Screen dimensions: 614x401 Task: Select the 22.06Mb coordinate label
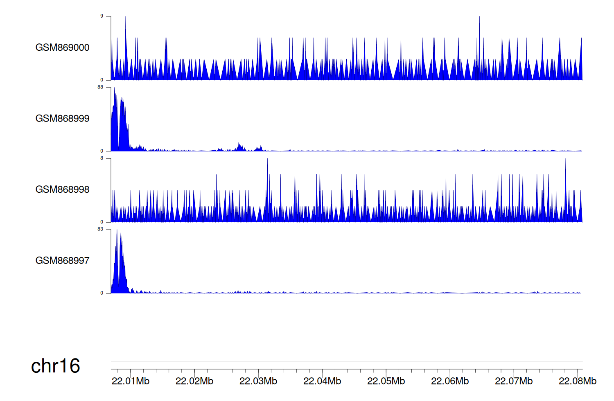[450, 381]
